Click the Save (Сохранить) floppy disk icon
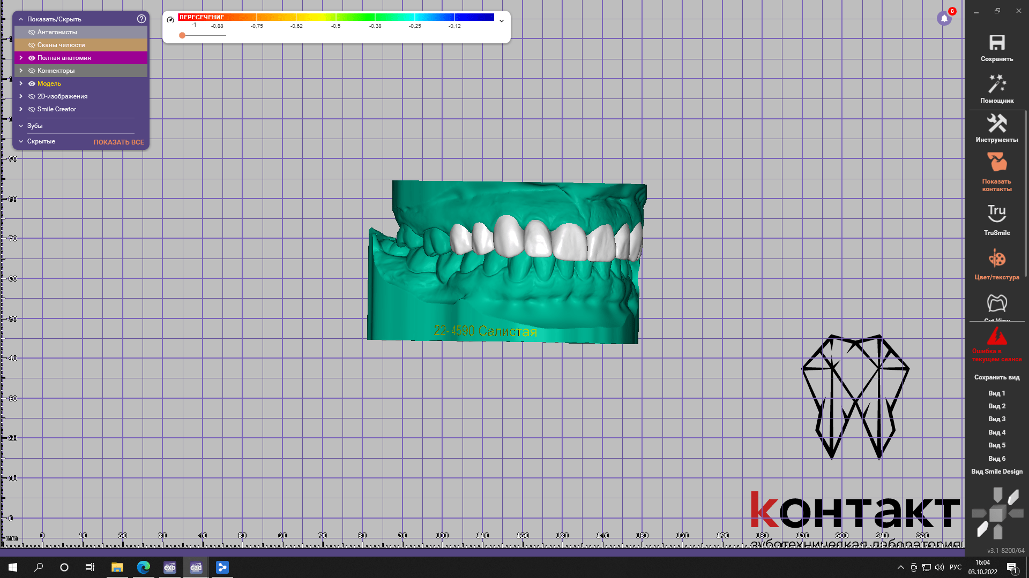 [997, 43]
